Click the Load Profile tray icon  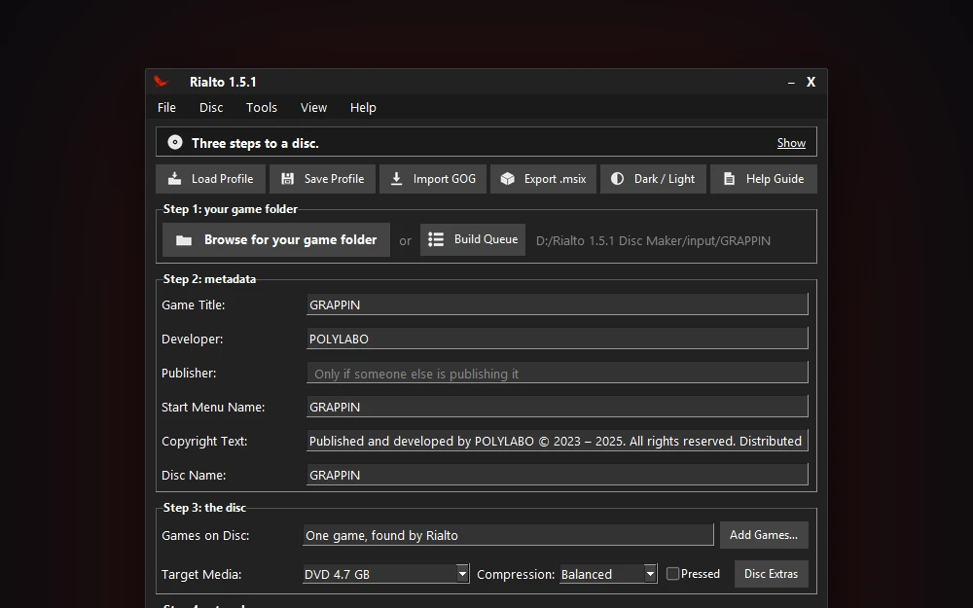pos(175,179)
